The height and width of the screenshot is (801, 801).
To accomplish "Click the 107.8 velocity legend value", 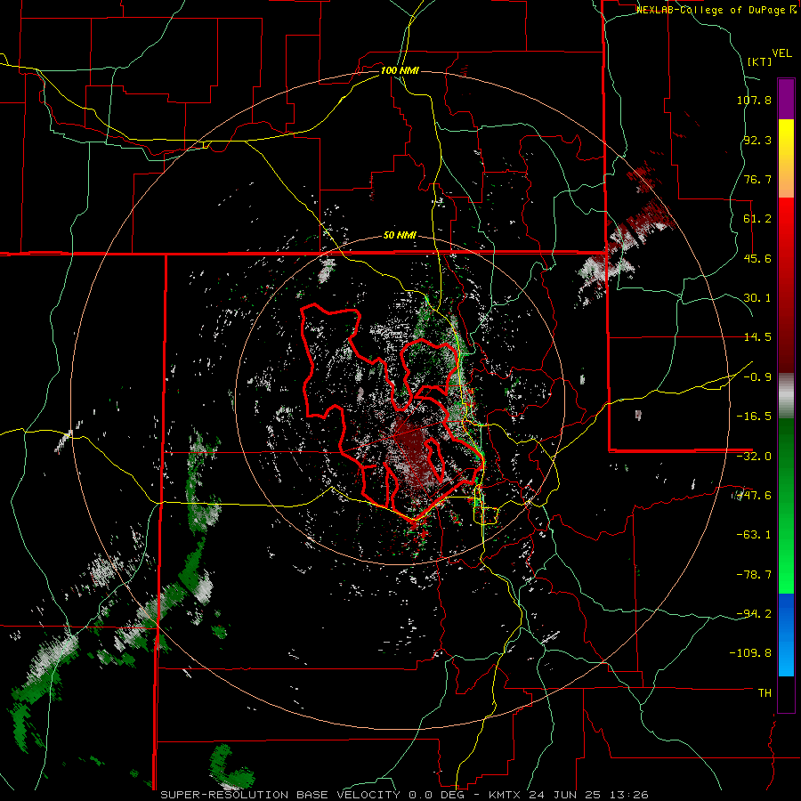I will (754, 100).
